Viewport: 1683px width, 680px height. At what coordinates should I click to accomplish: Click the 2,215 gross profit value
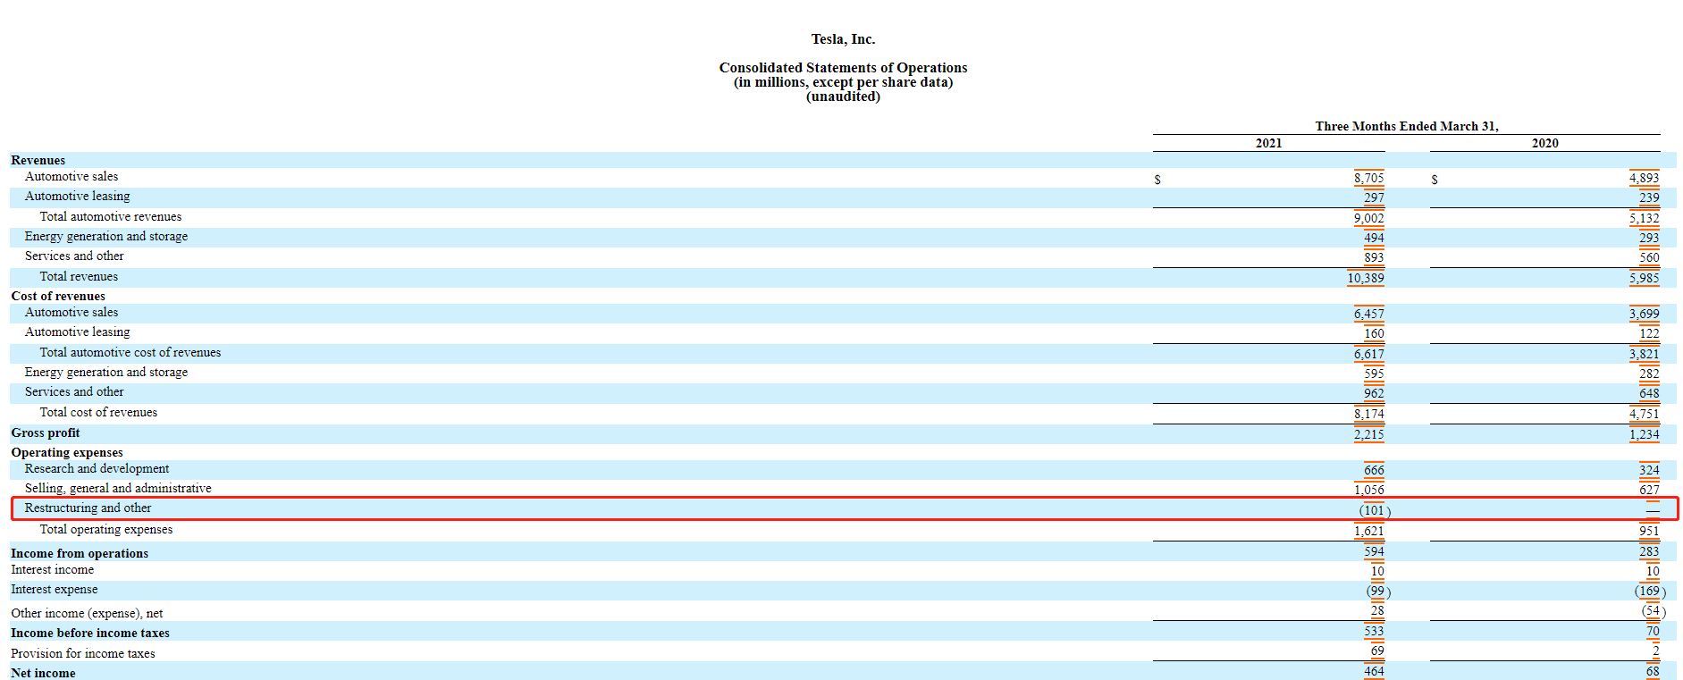1368,434
